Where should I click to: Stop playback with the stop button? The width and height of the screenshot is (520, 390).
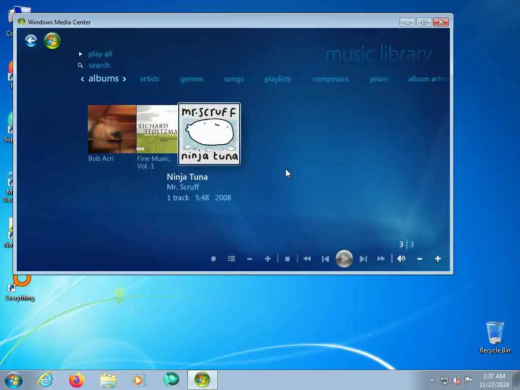[x=287, y=258]
